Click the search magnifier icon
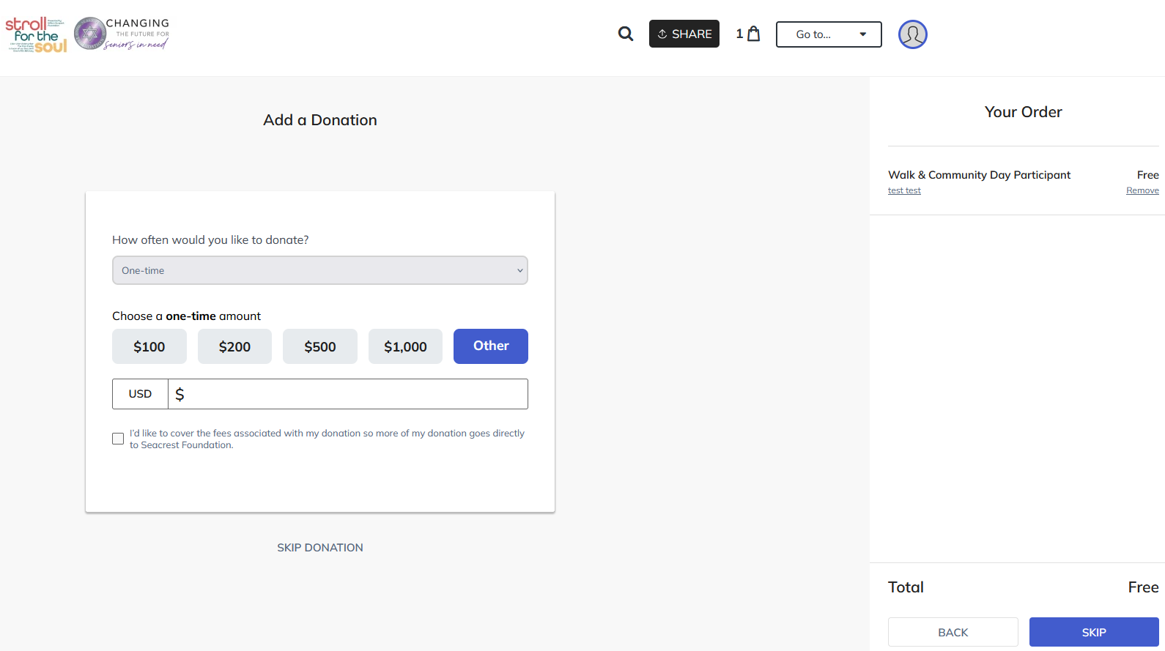This screenshot has width=1165, height=651. pyautogui.click(x=625, y=34)
